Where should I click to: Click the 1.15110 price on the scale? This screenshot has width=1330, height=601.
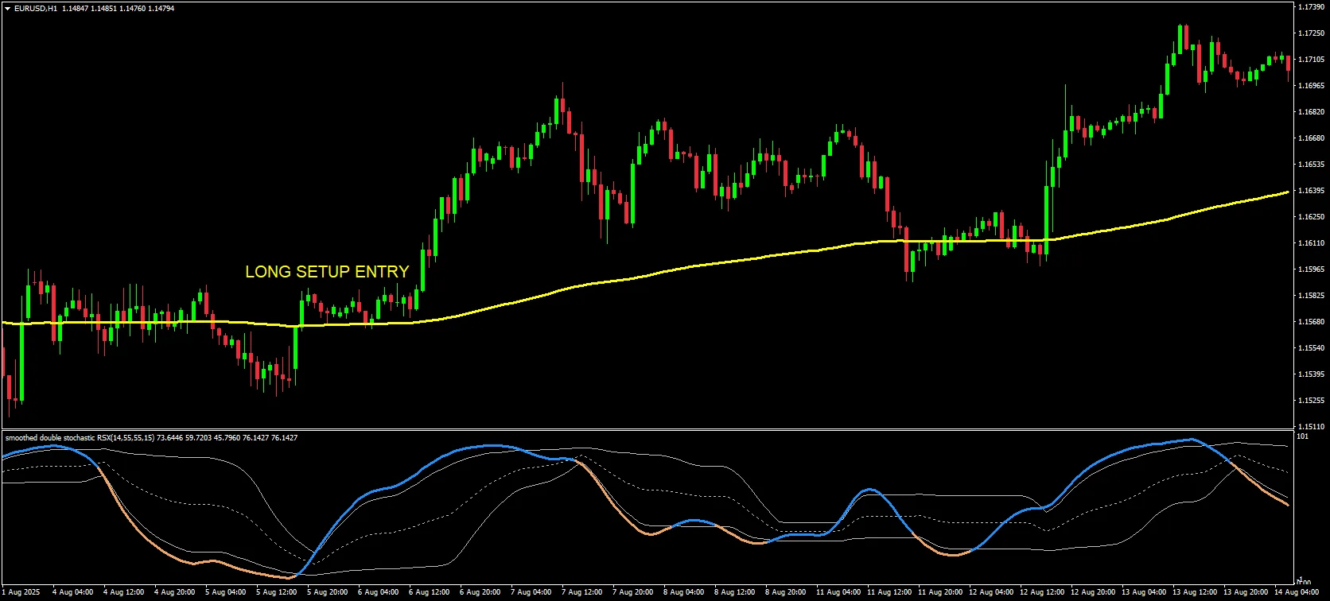[x=1311, y=427]
